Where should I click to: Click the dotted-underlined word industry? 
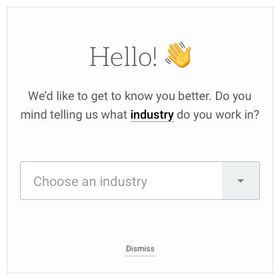(x=152, y=115)
